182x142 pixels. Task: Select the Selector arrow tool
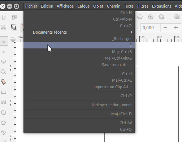(x=4, y=41)
